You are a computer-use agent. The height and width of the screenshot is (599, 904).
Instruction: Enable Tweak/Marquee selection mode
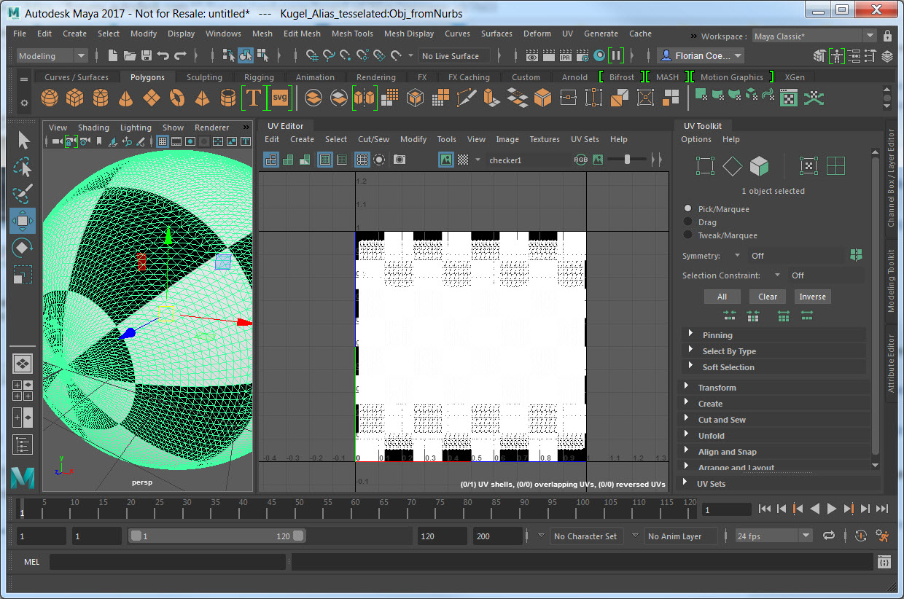pos(687,235)
